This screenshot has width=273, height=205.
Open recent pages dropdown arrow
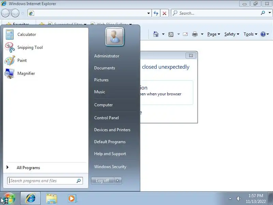point(23,13)
